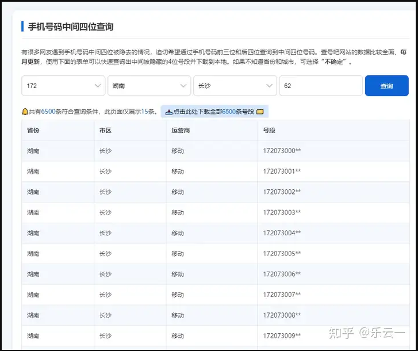This screenshot has width=418, height=351.
Task: Open the 172 prefix dropdown
Action: (63, 86)
